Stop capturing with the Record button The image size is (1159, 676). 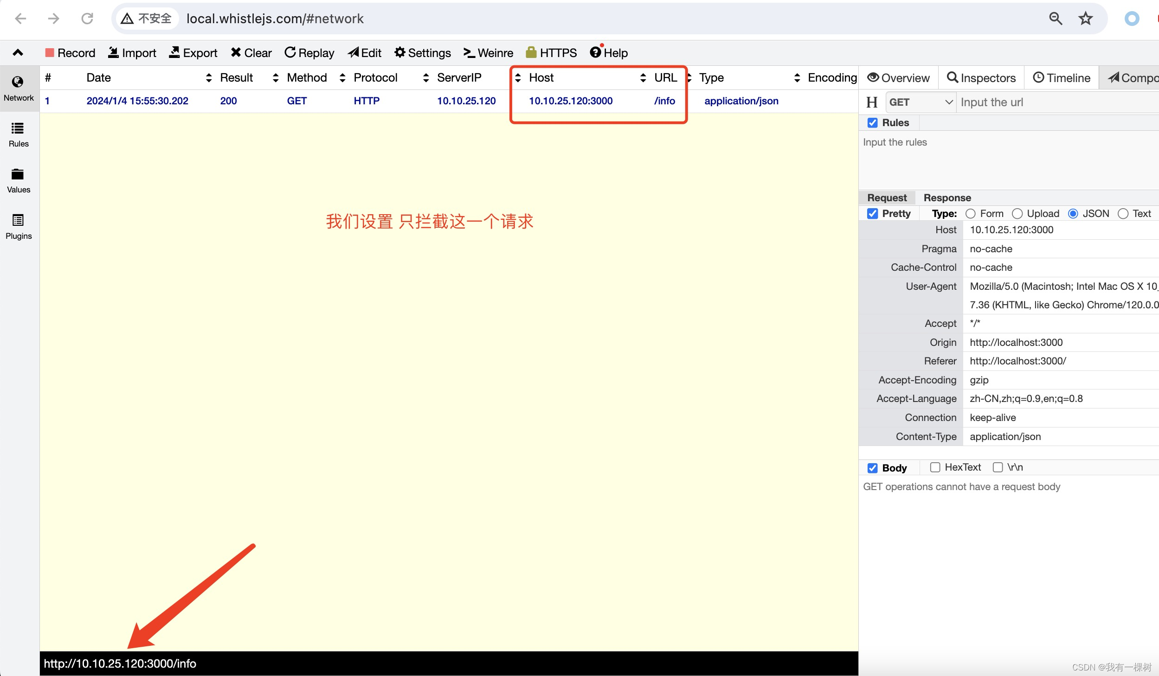70,53
